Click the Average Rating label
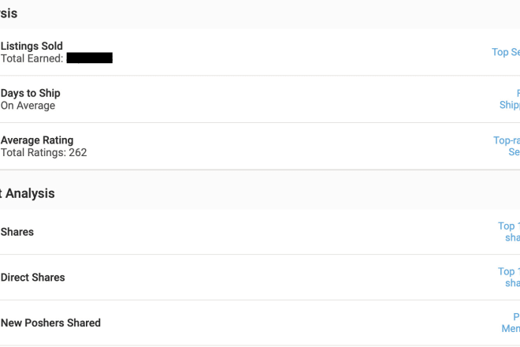Screen dimensions: 520x347 37,140
